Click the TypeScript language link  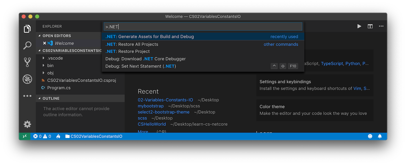[332, 63]
